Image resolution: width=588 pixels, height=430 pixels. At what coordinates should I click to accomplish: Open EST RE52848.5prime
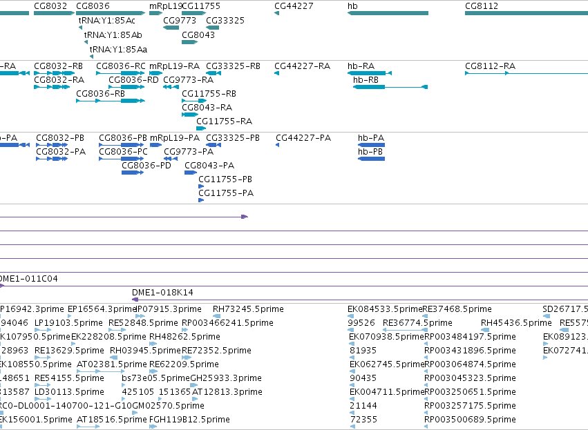117,330
